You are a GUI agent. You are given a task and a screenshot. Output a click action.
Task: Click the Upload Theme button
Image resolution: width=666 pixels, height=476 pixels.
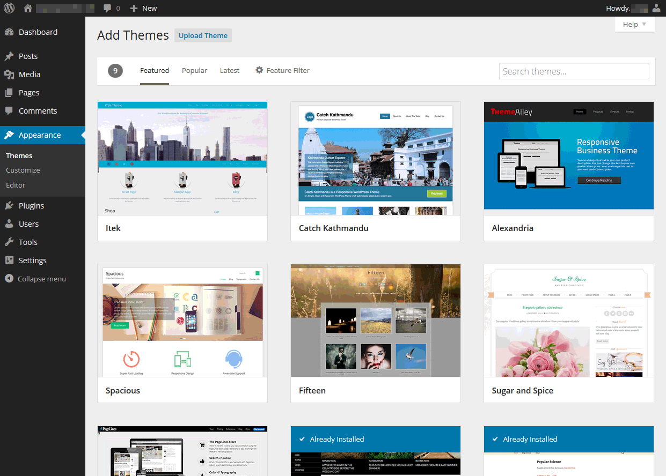[x=203, y=35]
